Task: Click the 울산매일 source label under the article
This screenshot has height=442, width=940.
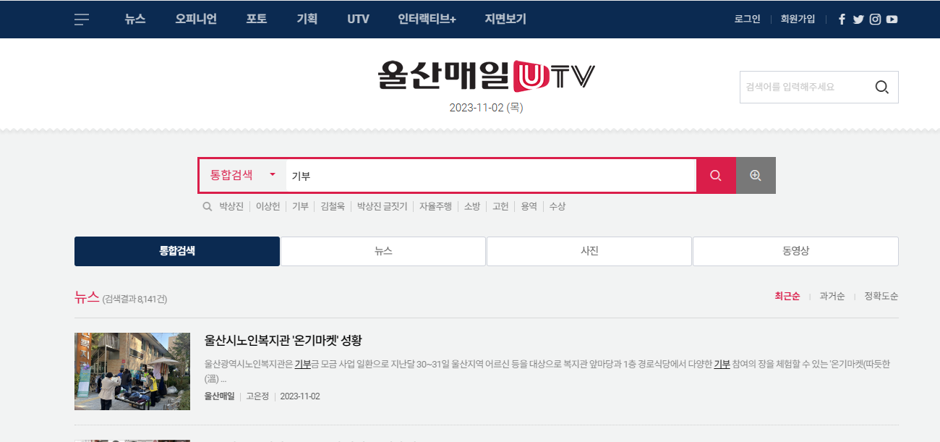Action: (x=220, y=396)
